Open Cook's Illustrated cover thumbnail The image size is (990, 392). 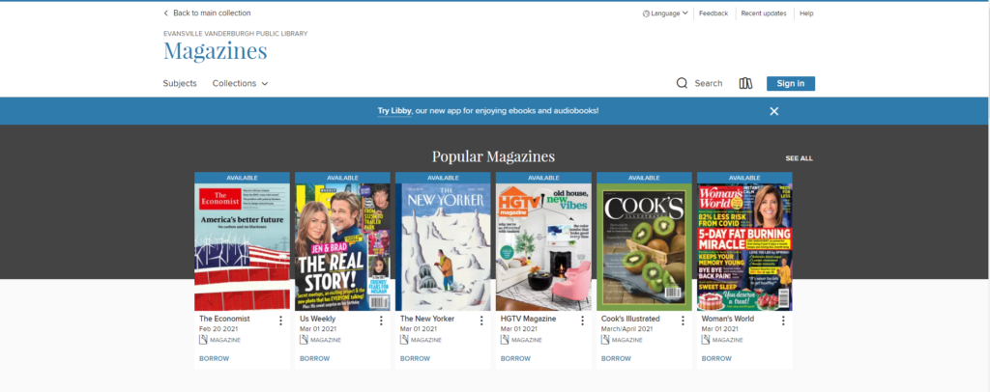tap(644, 247)
